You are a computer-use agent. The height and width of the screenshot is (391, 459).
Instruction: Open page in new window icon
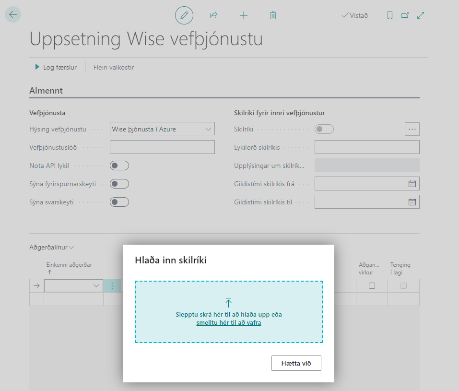405,15
